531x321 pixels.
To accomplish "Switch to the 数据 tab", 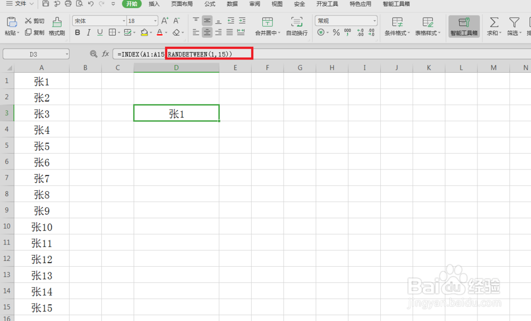I will [x=232, y=4].
